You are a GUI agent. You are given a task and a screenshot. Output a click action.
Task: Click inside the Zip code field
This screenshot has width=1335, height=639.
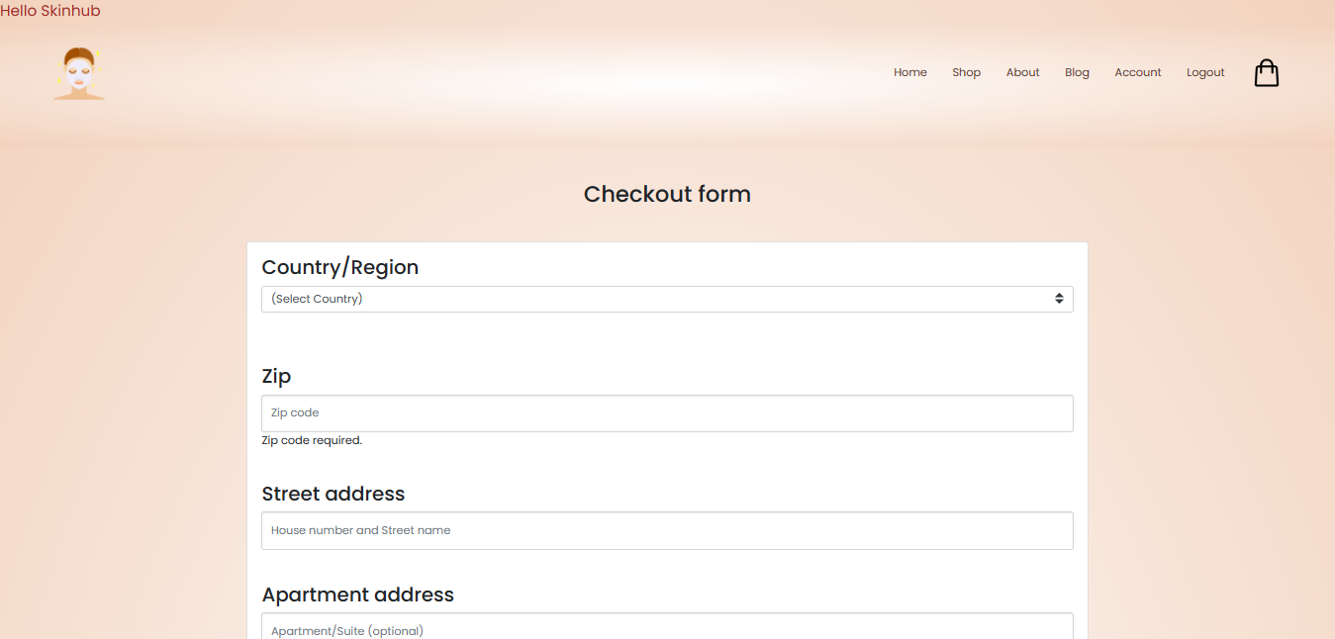pyautogui.click(x=667, y=412)
